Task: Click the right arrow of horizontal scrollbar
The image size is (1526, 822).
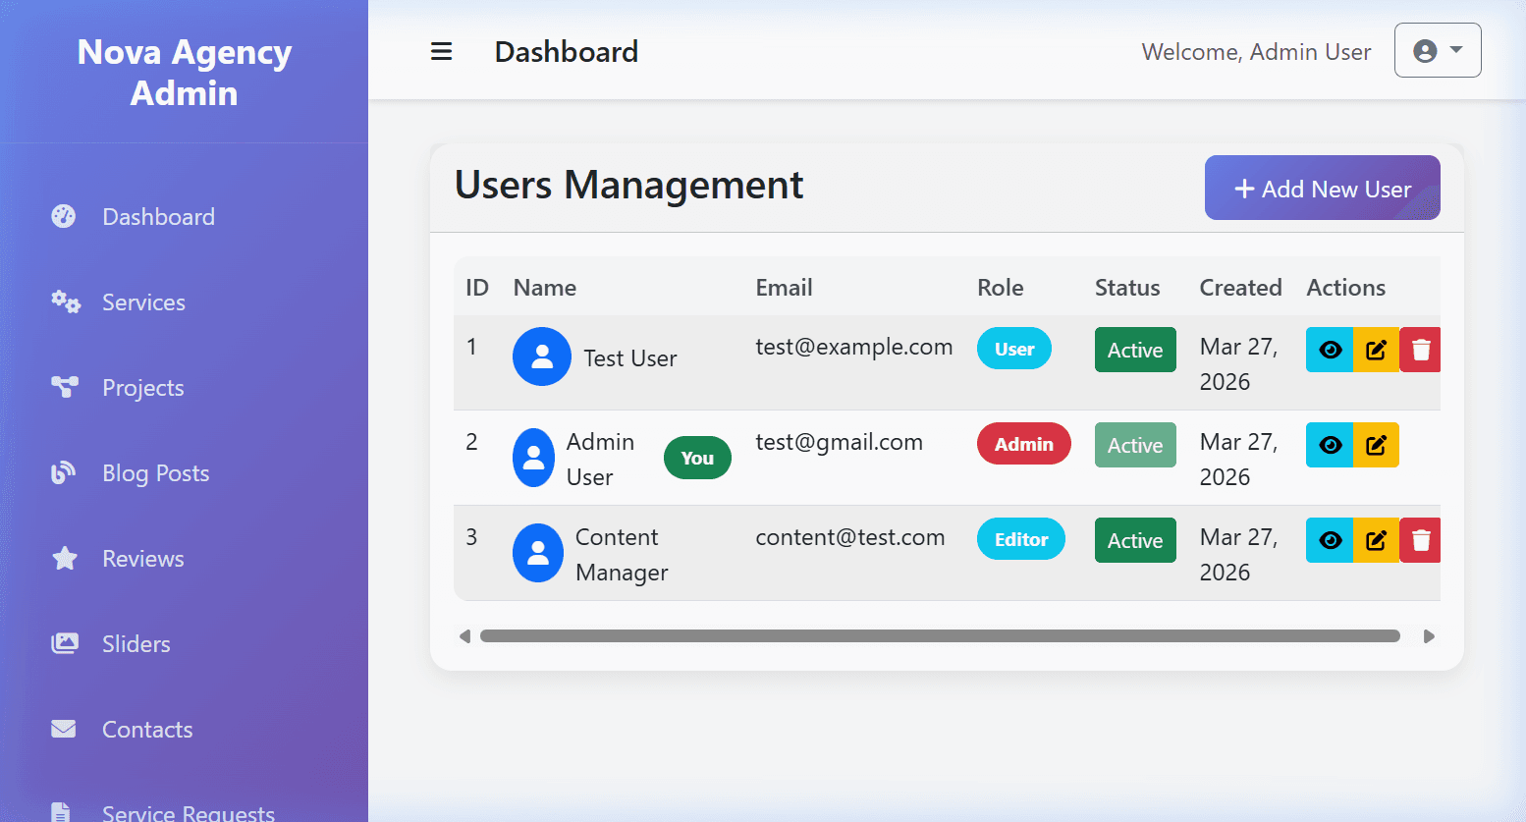Action: coord(1429,636)
